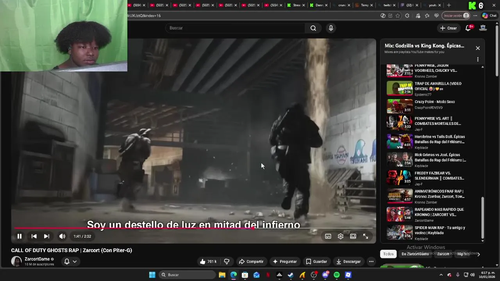
Task: Skip to next video in mix
Action: 46,236
